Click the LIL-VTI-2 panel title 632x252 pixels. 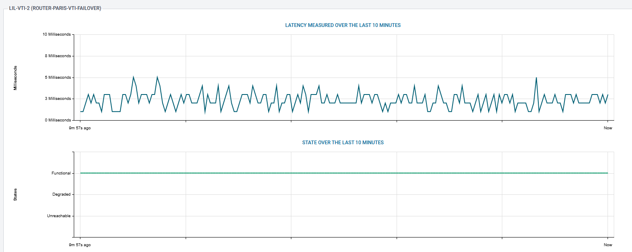point(55,8)
